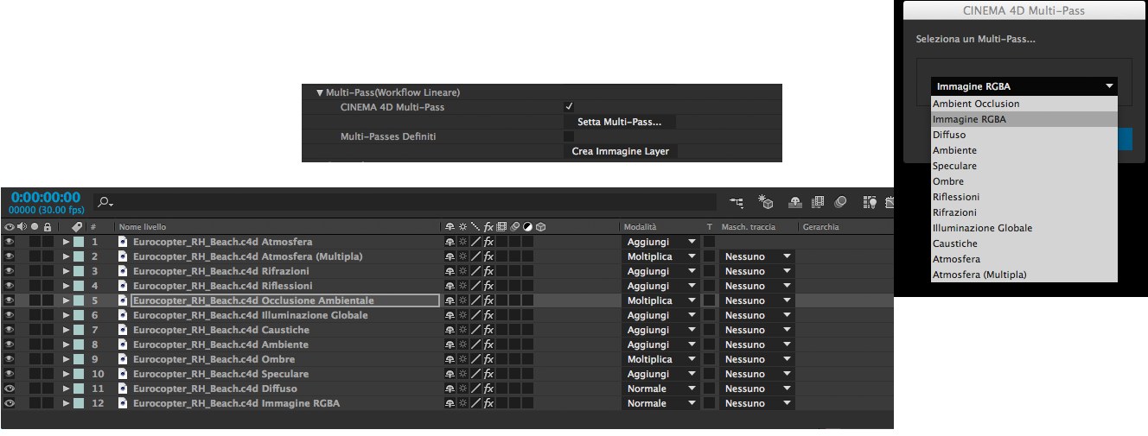Check the Multi-Passes Definiti checkbox
The image size is (1148, 436).
(x=569, y=136)
